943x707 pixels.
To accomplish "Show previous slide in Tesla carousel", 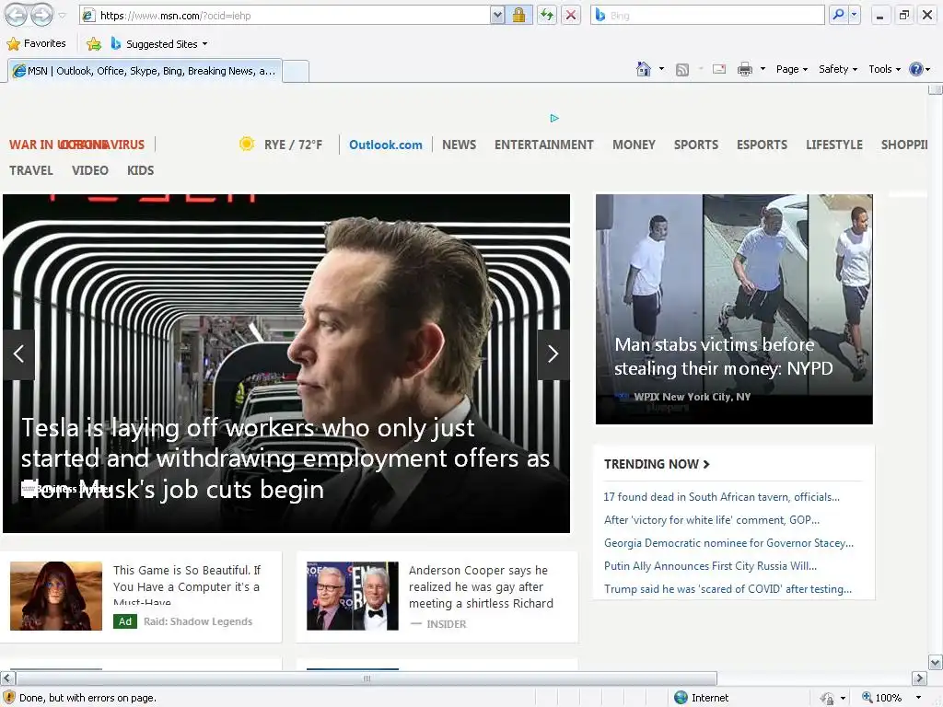I will coord(18,354).
